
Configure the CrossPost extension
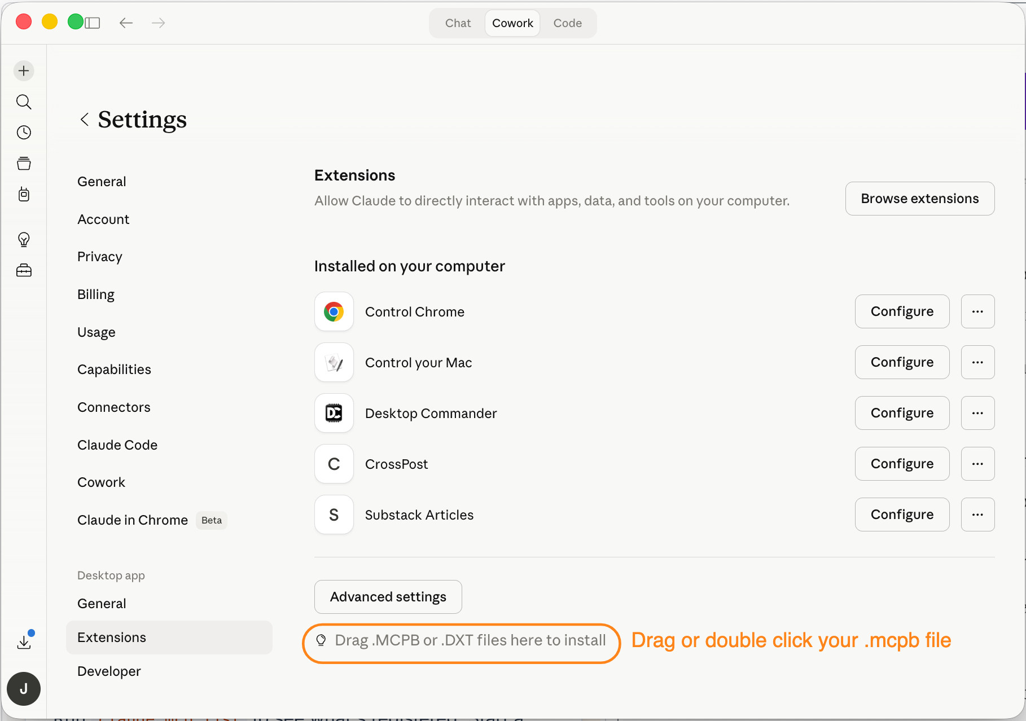902,464
